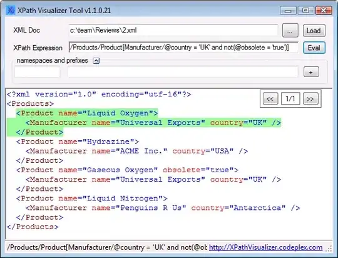338x258 pixels.
Task: Click the closing </Products> tag
Action: [x=33, y=227]
